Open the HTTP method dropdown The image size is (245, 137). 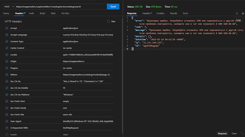click(9, 6)
